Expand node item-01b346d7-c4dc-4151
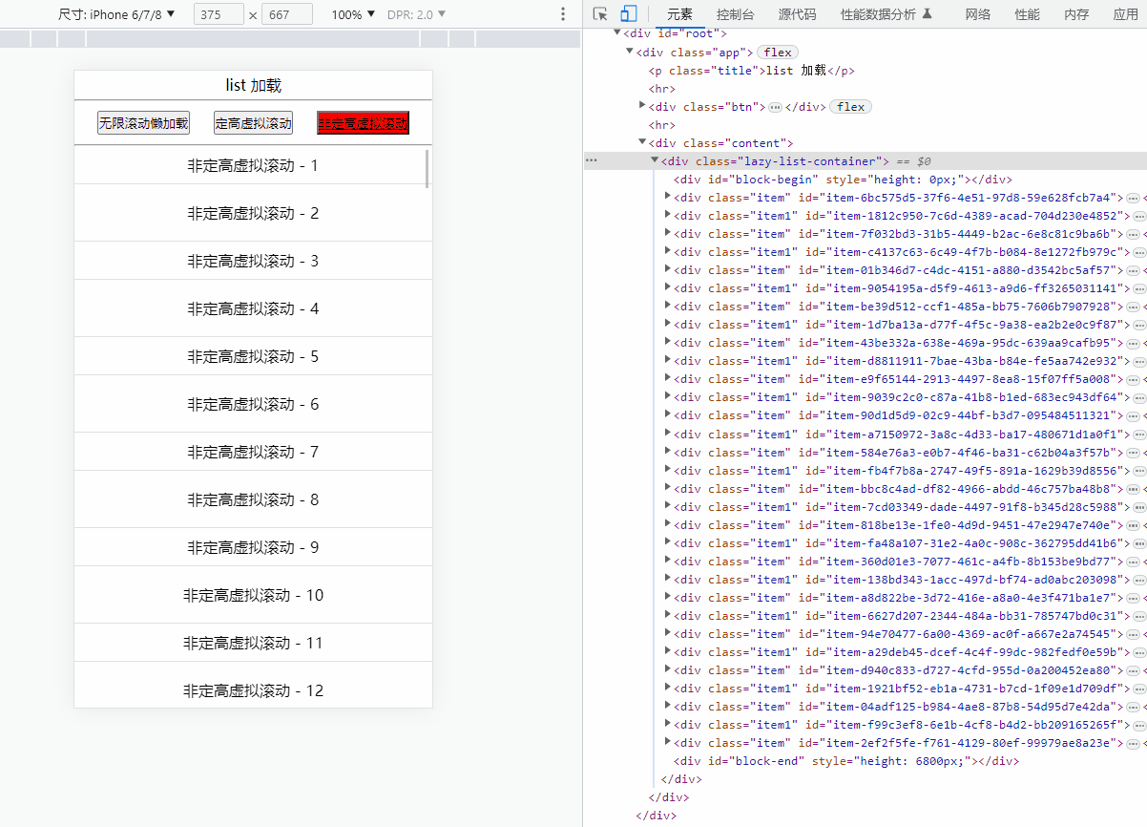 pos(667,269)
